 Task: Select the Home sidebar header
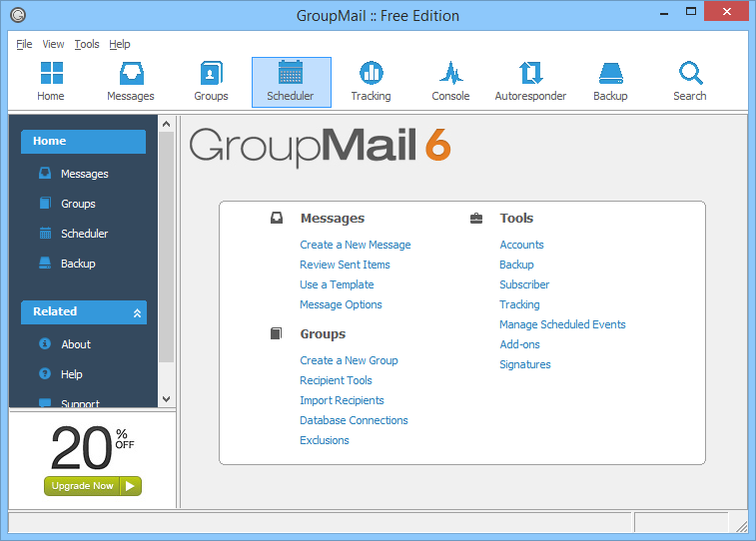click(84, 141)
